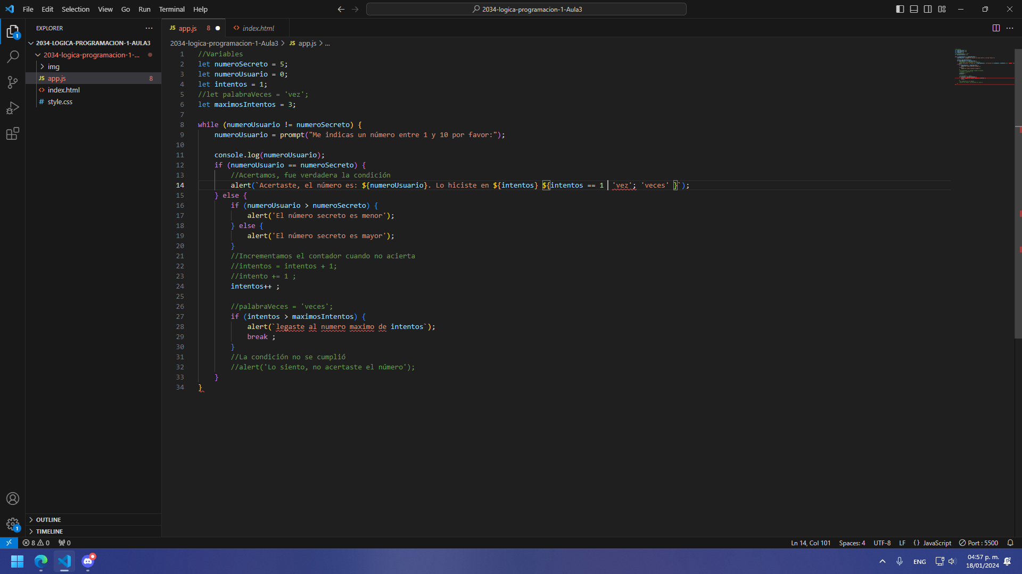Open notifications bell

tap(1010, 543)
